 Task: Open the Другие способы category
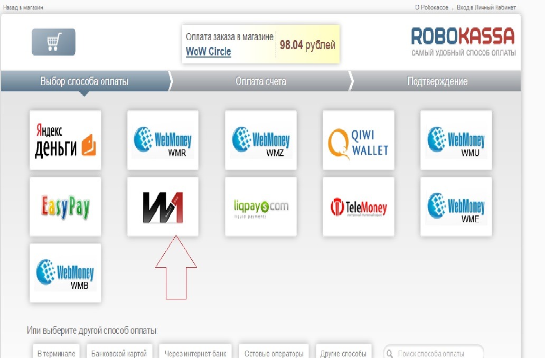pos(343,352)
